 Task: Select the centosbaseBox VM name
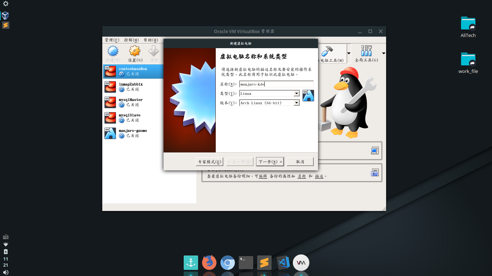[x=133, y=69]
